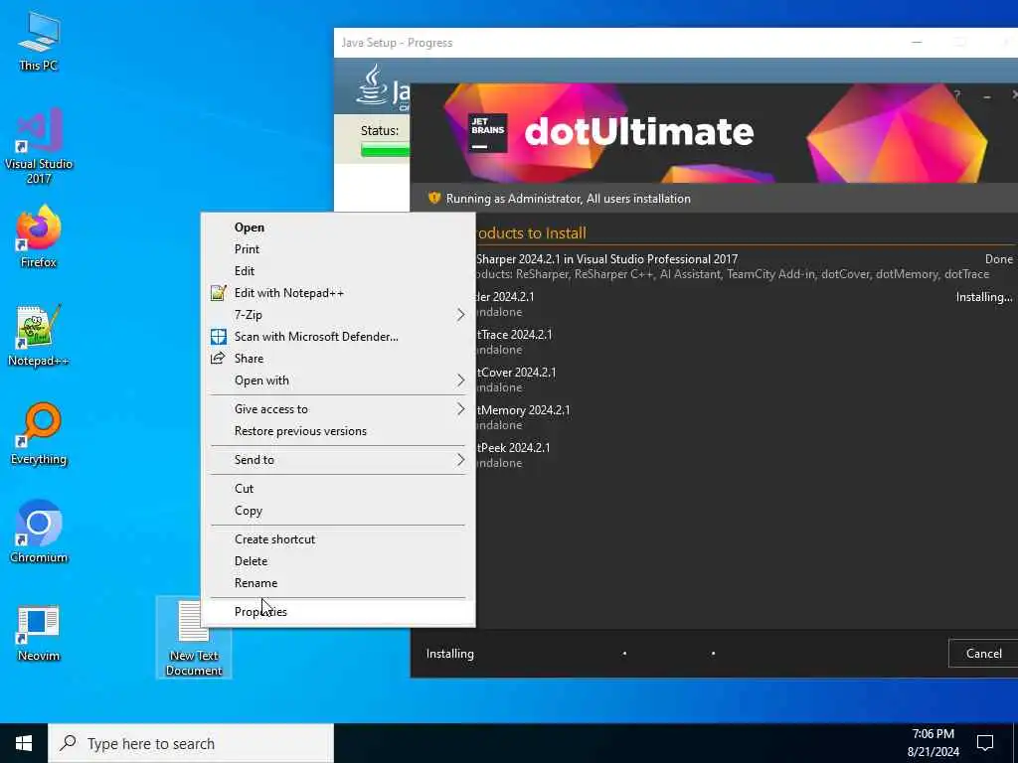Open the notification center icon
This screenshot has width=1018, height=763.
pyautogui.click(x=985, y=743)
